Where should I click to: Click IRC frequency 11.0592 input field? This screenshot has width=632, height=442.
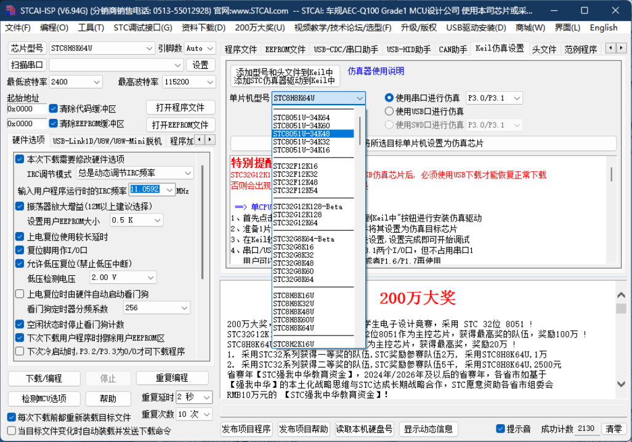pyautogui.click(x=147, y=190)
